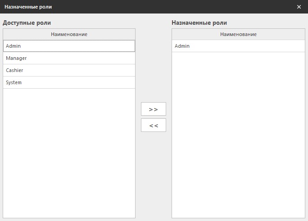Select the System role row
The image size is (308, 221).
pos(69,82)
